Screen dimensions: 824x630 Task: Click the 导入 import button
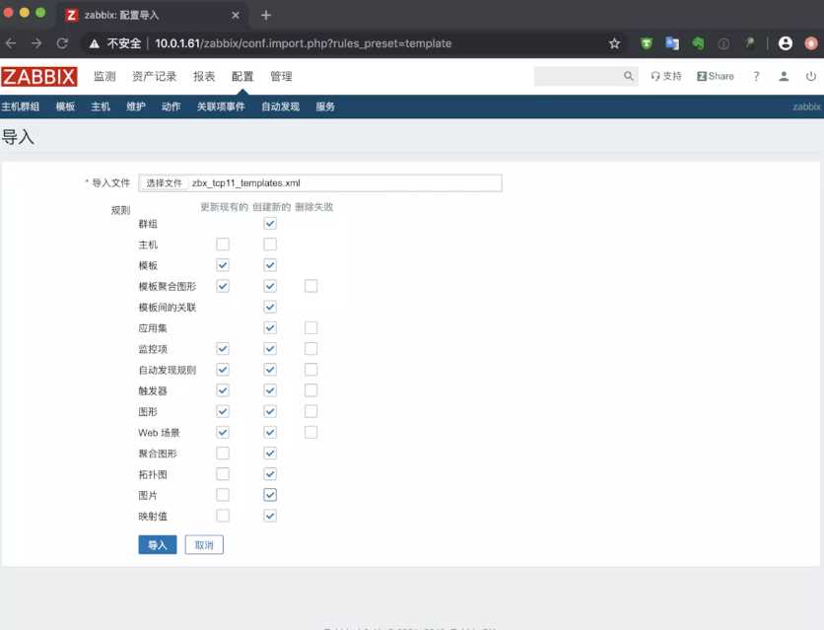tap(158, 545)
